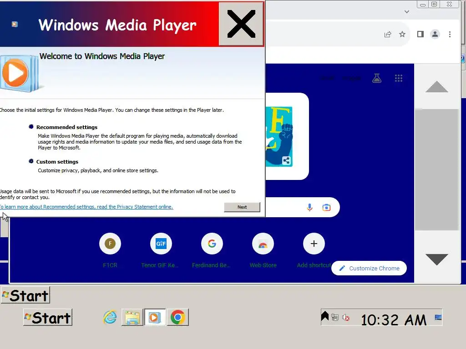This screenshot has width=466, height=349.
Task: Minimize the Chrome window
Action: (x=423, y=5)
